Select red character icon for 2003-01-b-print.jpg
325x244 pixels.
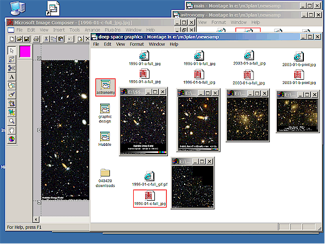(x=298, y=75)
